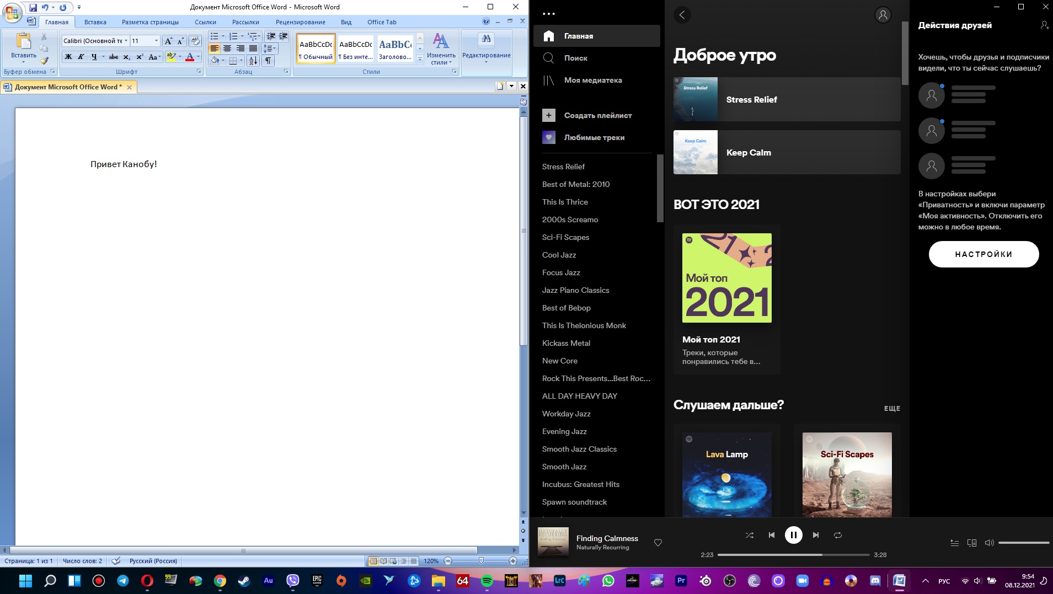Show paragraph marks with the pilcrow icon
Screen dimensions: 1053x594
(x=268, y=61)
